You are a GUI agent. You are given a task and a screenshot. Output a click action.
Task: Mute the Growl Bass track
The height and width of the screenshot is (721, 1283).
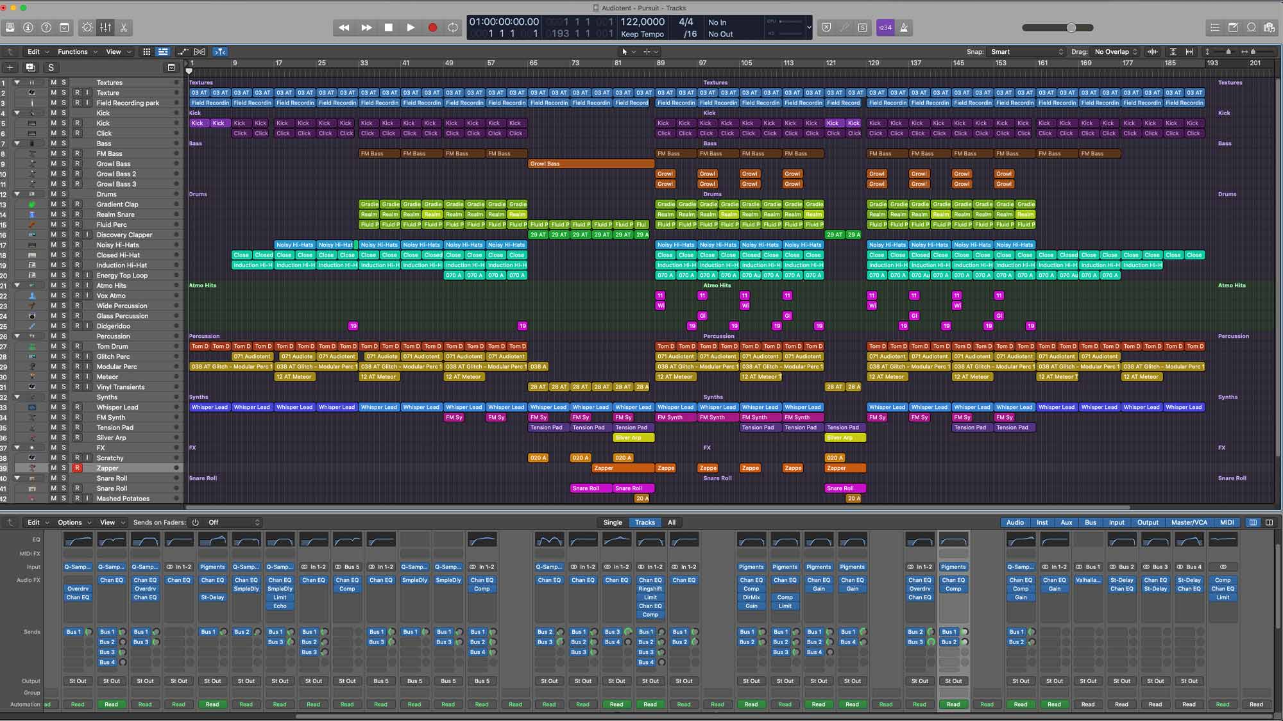click(x=54, y=164)
